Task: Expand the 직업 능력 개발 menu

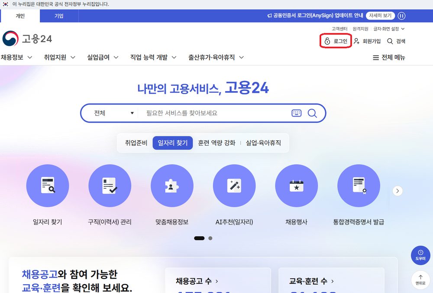Action: (x=153, y=58)
